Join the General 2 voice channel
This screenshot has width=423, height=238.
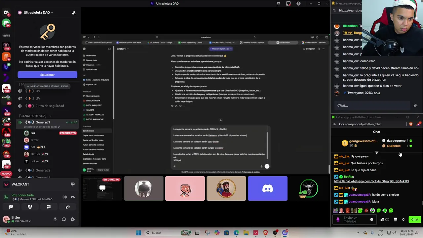point(43,170)
